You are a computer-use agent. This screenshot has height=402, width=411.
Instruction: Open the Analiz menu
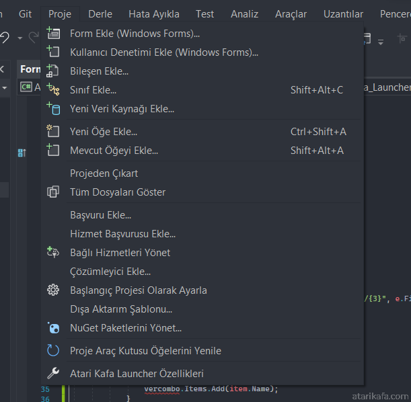[244, 14]
